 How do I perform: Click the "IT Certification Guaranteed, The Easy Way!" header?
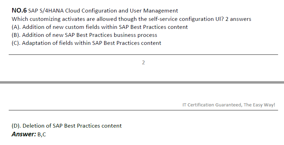(x=229, y=105)
